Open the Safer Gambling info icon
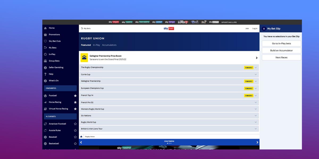Screen dimensions: 319x159 [x=45, y=68]
